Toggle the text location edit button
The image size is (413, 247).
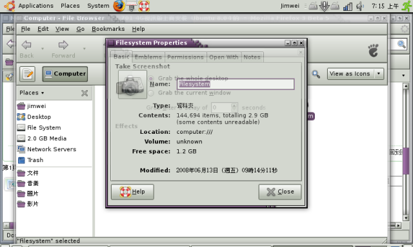point(27,74)
